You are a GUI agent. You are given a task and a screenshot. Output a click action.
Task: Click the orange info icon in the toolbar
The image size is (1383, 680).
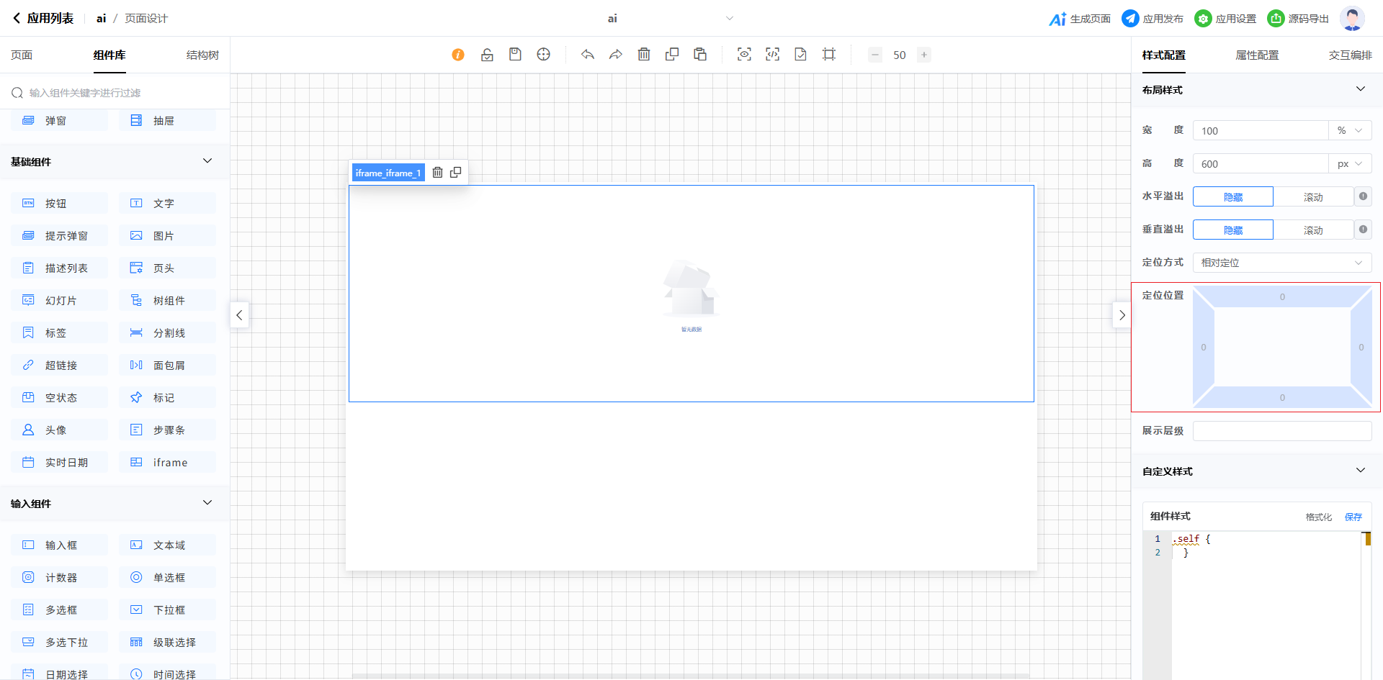458,55
